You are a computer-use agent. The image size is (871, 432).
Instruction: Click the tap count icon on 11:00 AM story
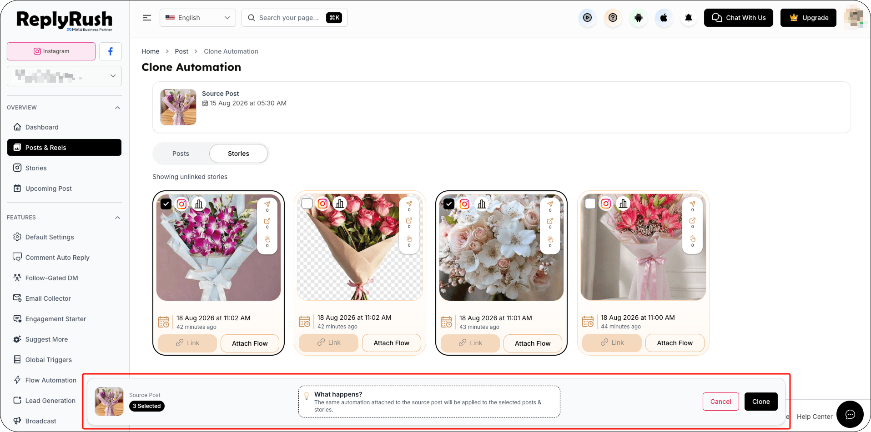pyautogui.click(x=693, y=239)
